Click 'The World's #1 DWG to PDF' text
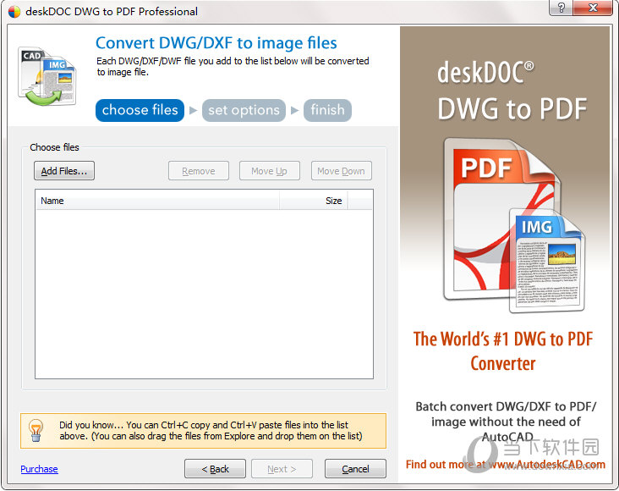This screenshot has width=619, height=491. pyautogui.click(x=503, y=339)
